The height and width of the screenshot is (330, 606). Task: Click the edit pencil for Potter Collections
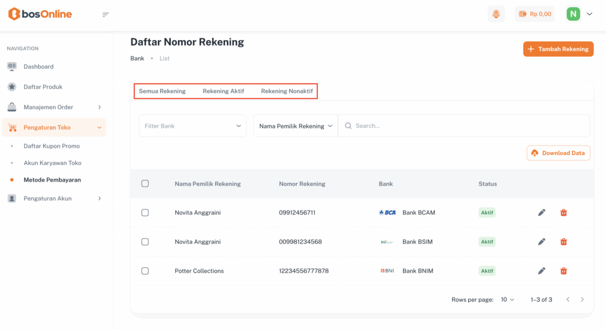(x=541, y=271)
